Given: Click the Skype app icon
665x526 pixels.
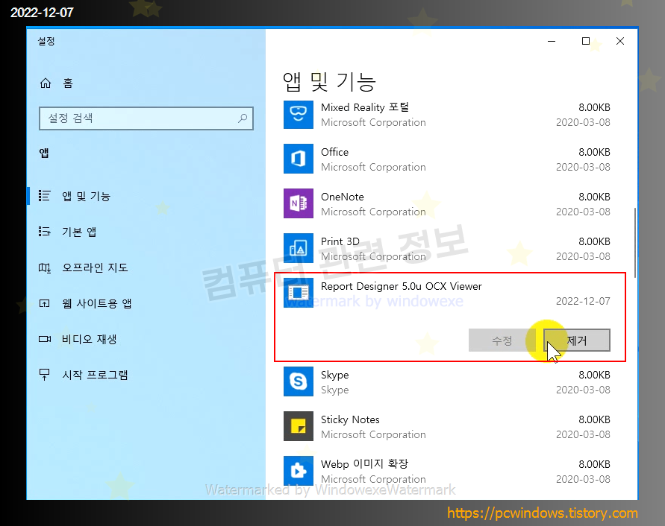Looking at the screenshot, I should click(299, 381).
